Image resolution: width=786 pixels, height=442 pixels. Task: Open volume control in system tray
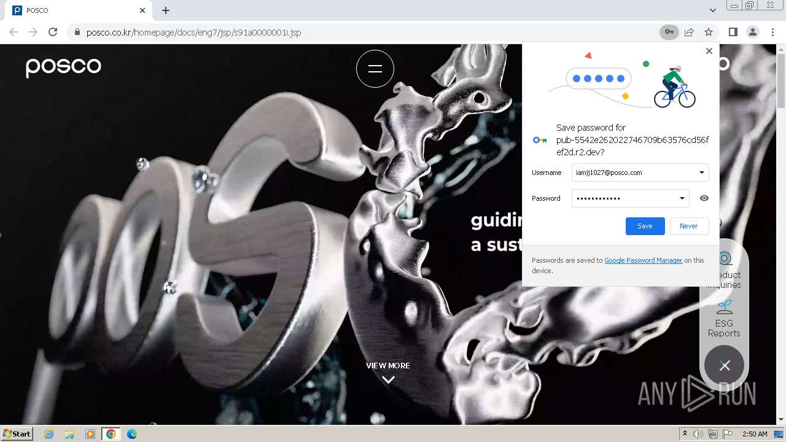point(698,434)
